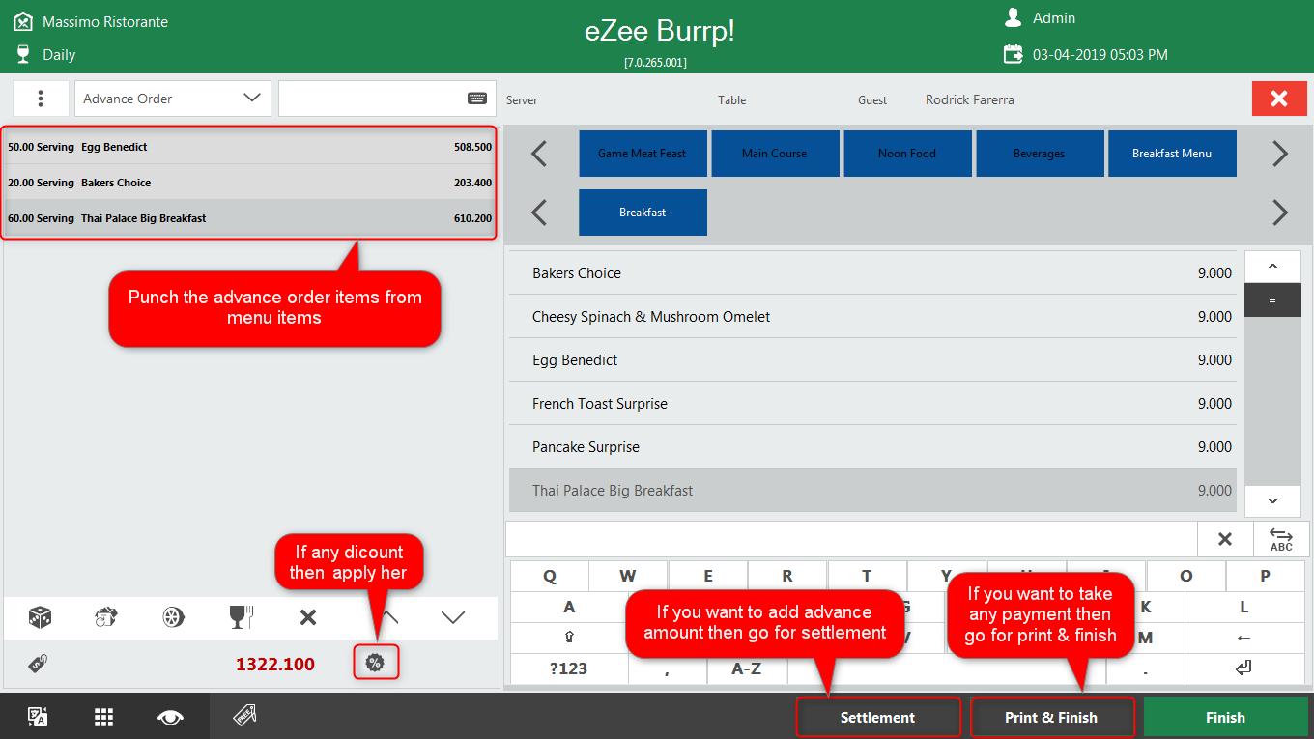Click the menu search input above keyboard
This screenshot has height=739, width=1314.
click(x=851, y=539)
